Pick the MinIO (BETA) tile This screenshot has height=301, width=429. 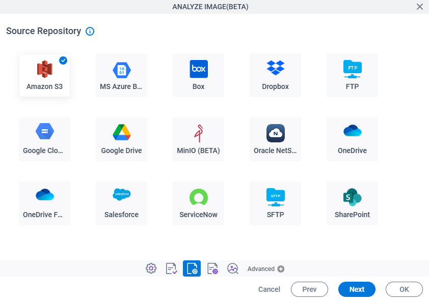(198, 139)
